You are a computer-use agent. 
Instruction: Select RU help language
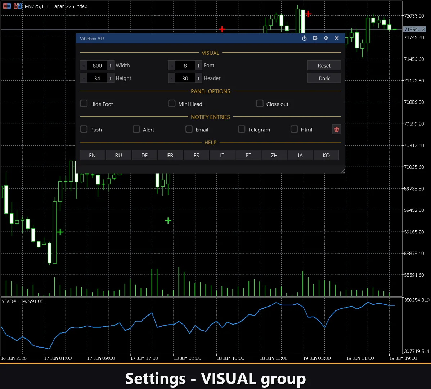point(118,155)
